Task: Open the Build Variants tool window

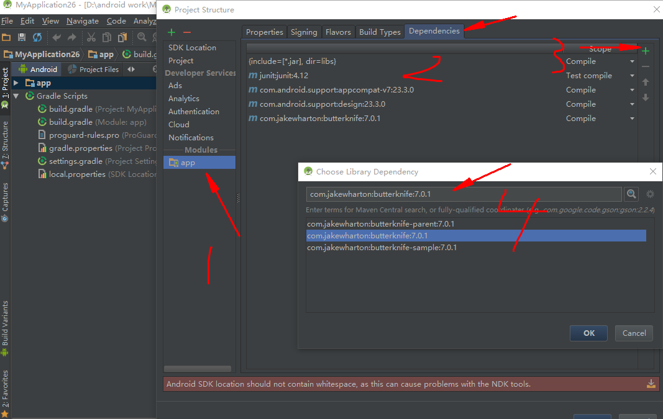Action: pyautogui.click(x=5, y=328)
